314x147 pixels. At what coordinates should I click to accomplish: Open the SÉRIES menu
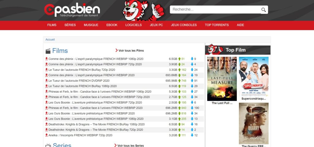70,25
